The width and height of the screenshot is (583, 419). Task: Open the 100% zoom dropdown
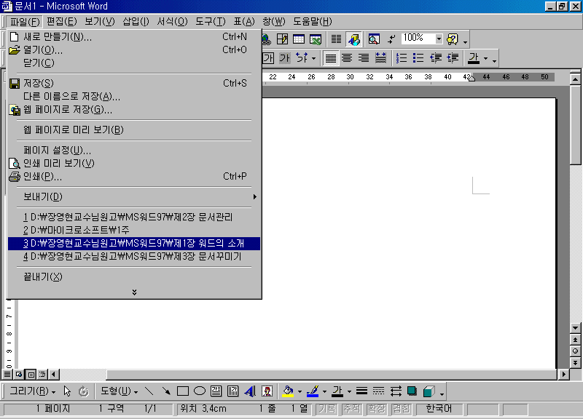[x=439, y=39]
